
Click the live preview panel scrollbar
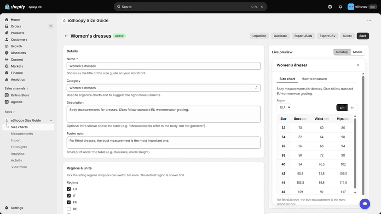pyautogui.click(x=363, y=135)
